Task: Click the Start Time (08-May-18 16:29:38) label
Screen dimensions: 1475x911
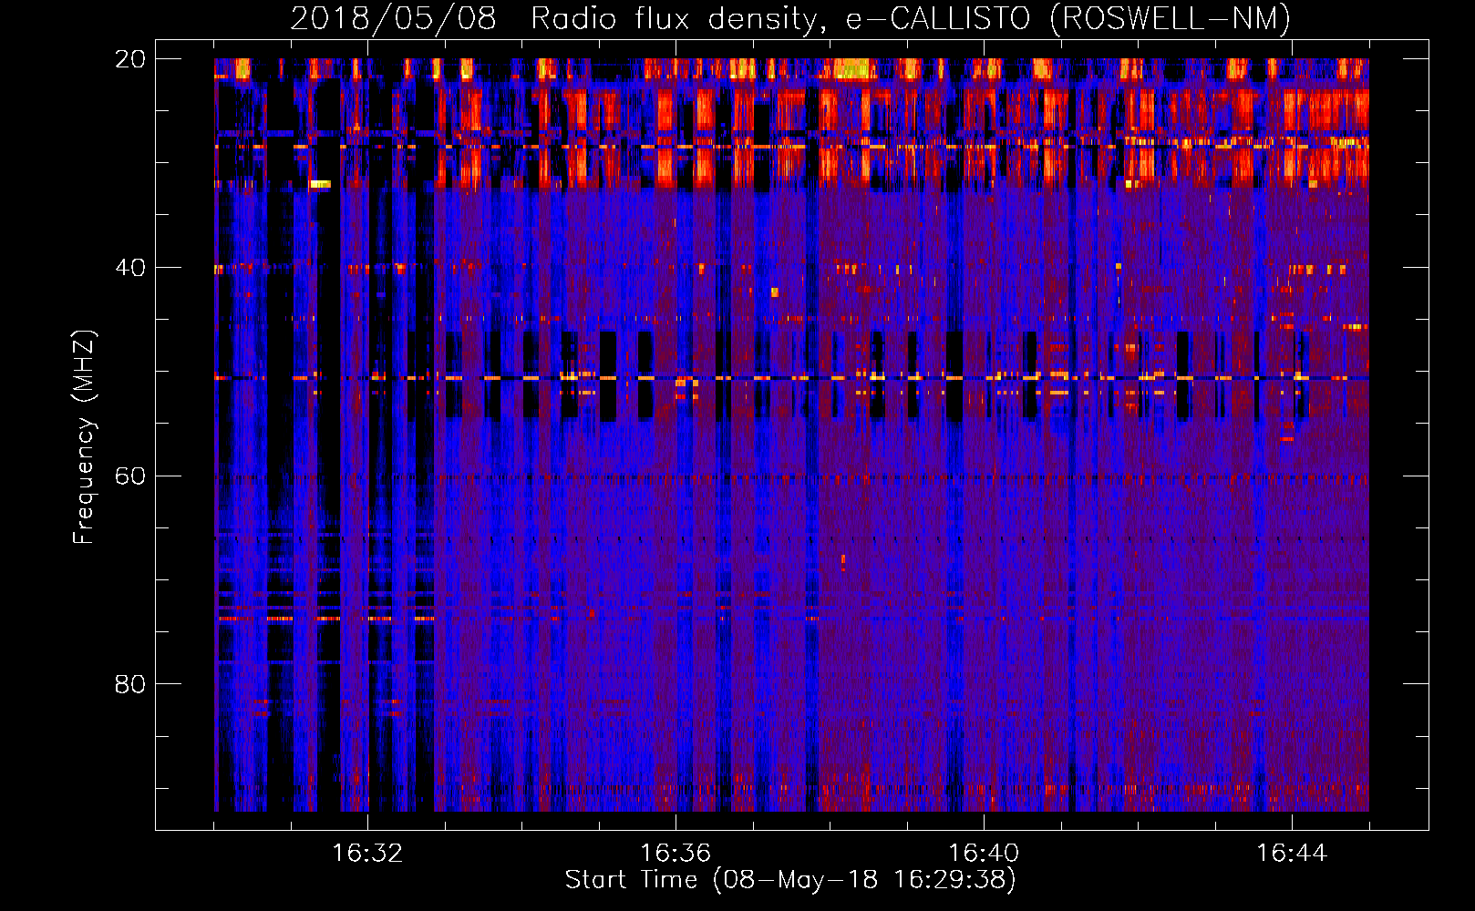Action: coord(790,879)
